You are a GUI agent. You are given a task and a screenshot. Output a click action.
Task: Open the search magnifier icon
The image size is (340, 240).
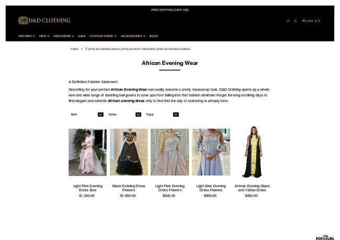[x=288, y=21]
